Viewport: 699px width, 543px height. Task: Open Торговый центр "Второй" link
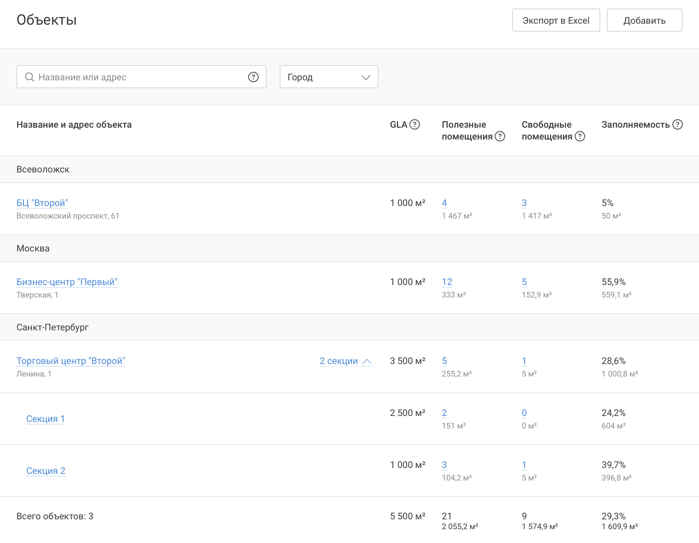click(71, 361)
